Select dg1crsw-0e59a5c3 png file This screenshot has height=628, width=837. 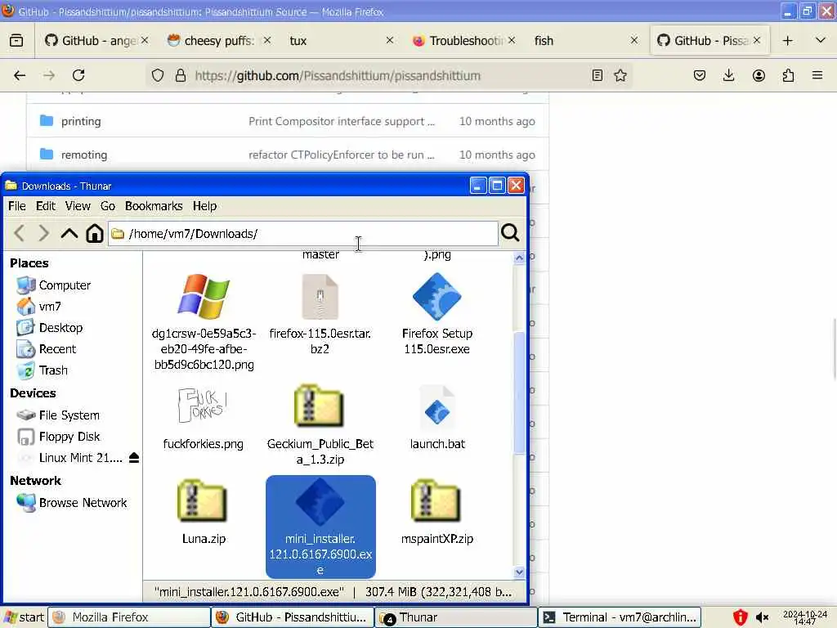204,322
